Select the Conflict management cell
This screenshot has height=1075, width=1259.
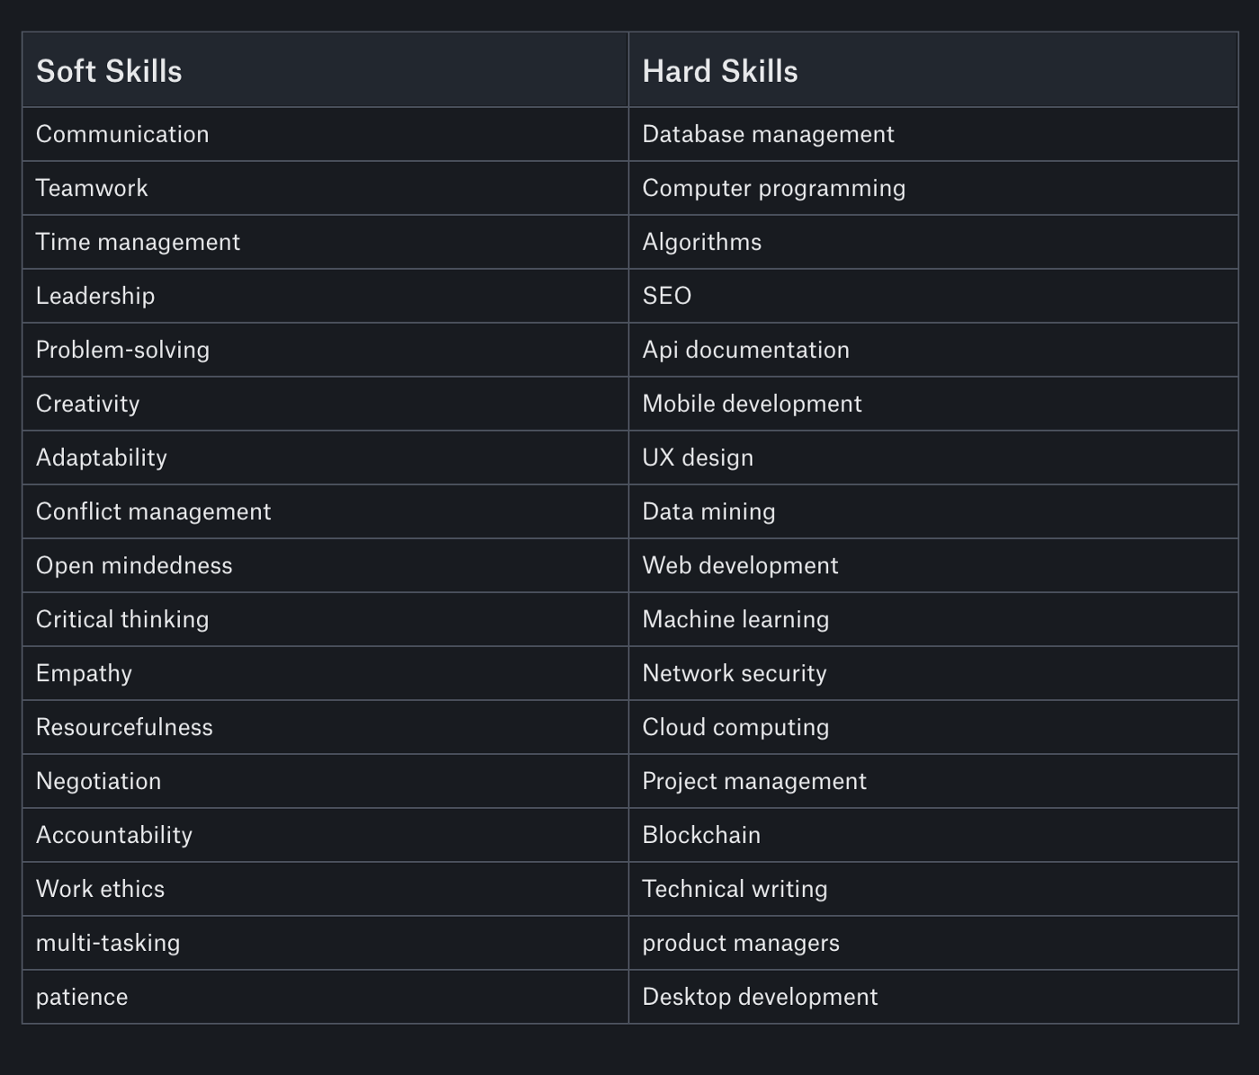(153, 511)
